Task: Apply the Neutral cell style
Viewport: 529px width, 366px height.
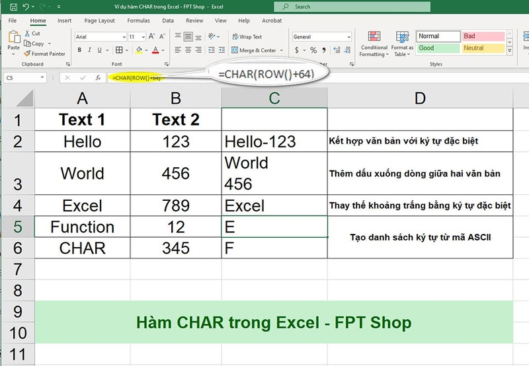Action: click(x=483, y=48)
